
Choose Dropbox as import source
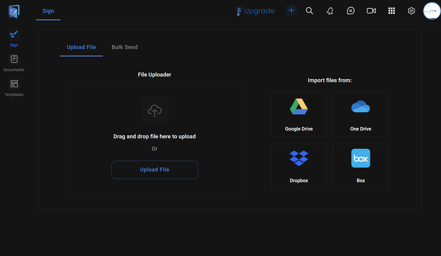pos(299,166)
